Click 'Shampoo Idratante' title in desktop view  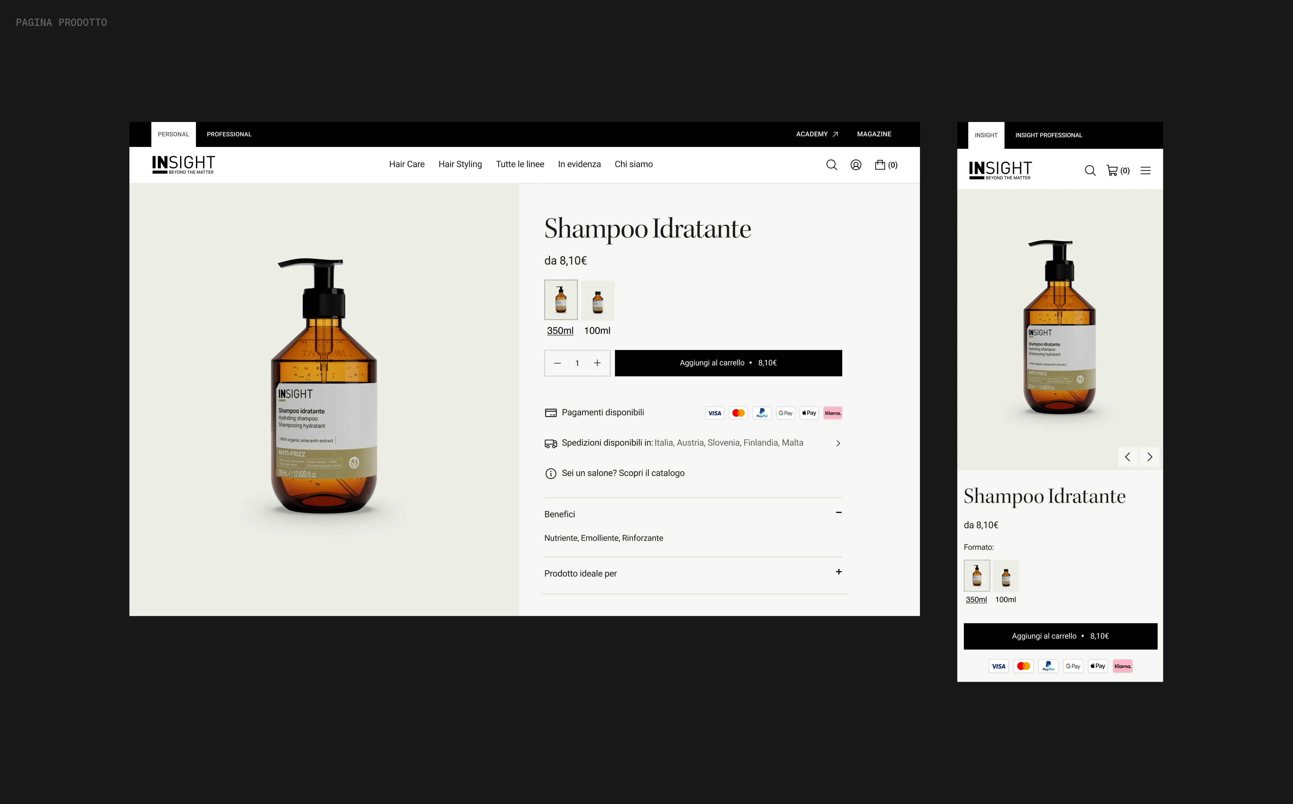[x=648, y=229]
